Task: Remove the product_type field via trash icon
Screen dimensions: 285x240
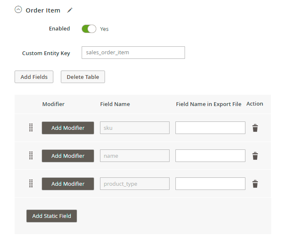Action: [x=255, y=184]
